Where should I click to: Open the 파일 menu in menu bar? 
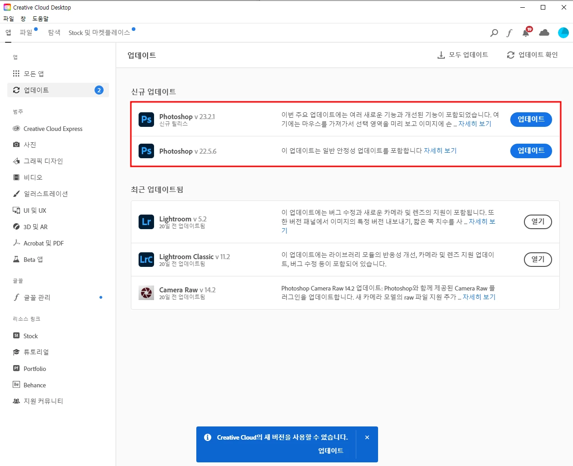coord(9,19)
